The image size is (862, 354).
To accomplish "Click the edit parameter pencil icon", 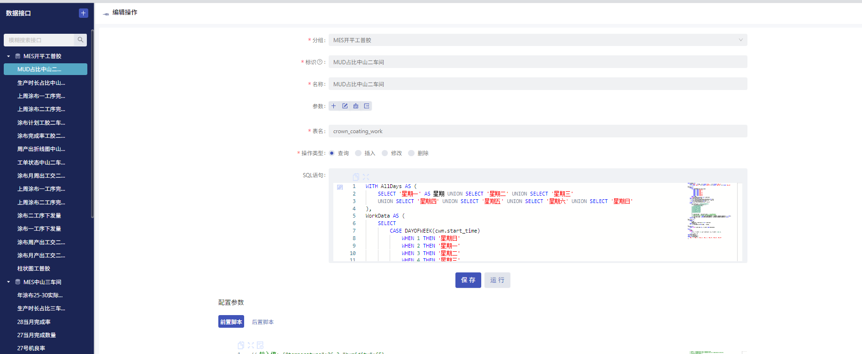I will [x=345, y=106].
